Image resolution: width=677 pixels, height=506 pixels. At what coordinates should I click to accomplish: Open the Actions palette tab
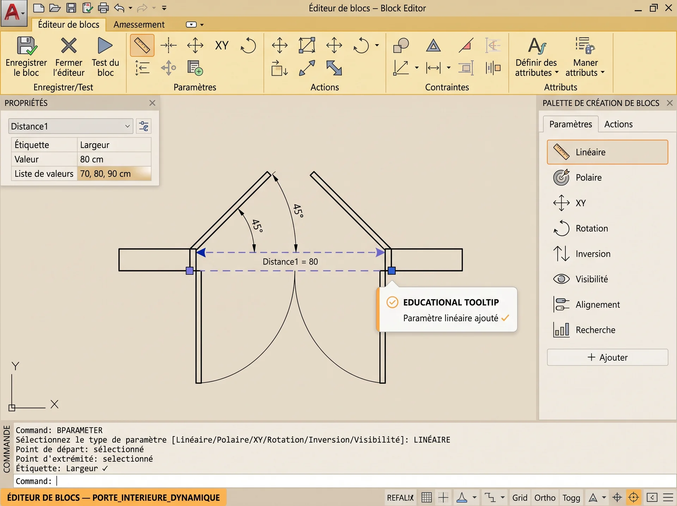click(x=618, y=124)
